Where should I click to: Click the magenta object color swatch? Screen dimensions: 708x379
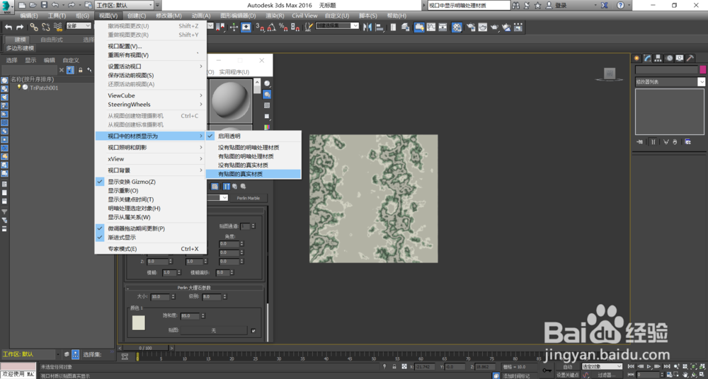pyautogui.click(x=702, y=69)
